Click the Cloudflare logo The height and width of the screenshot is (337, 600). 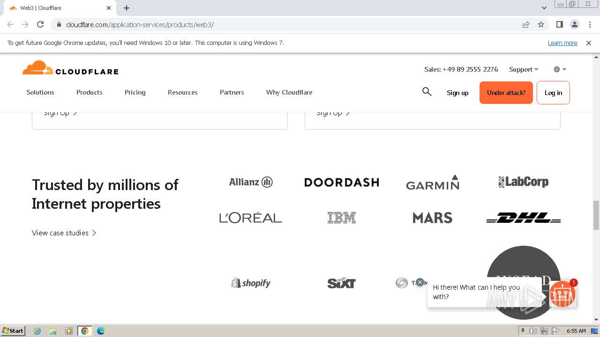coord(70,68)
